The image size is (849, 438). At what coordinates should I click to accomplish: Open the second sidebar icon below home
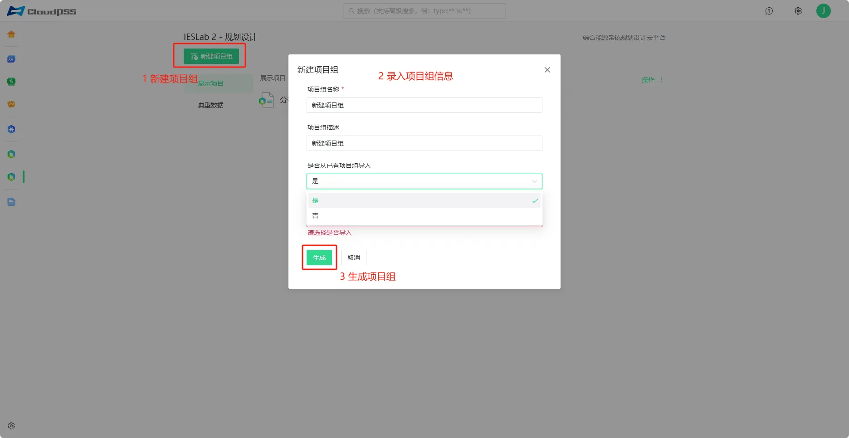click(11, 59)
